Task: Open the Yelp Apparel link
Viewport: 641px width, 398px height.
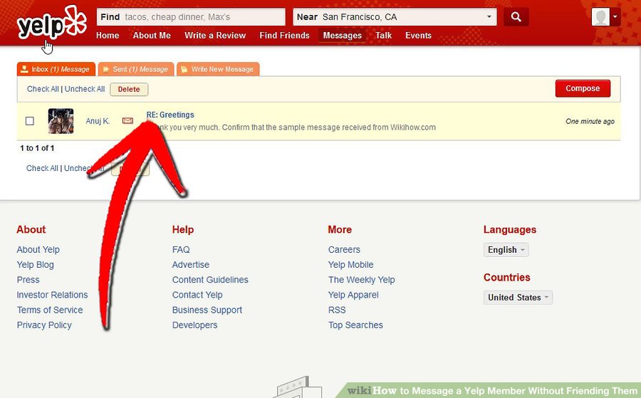Action: click(x=353, y=295)
